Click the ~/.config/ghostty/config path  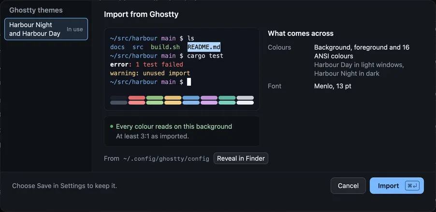[166, 159]
